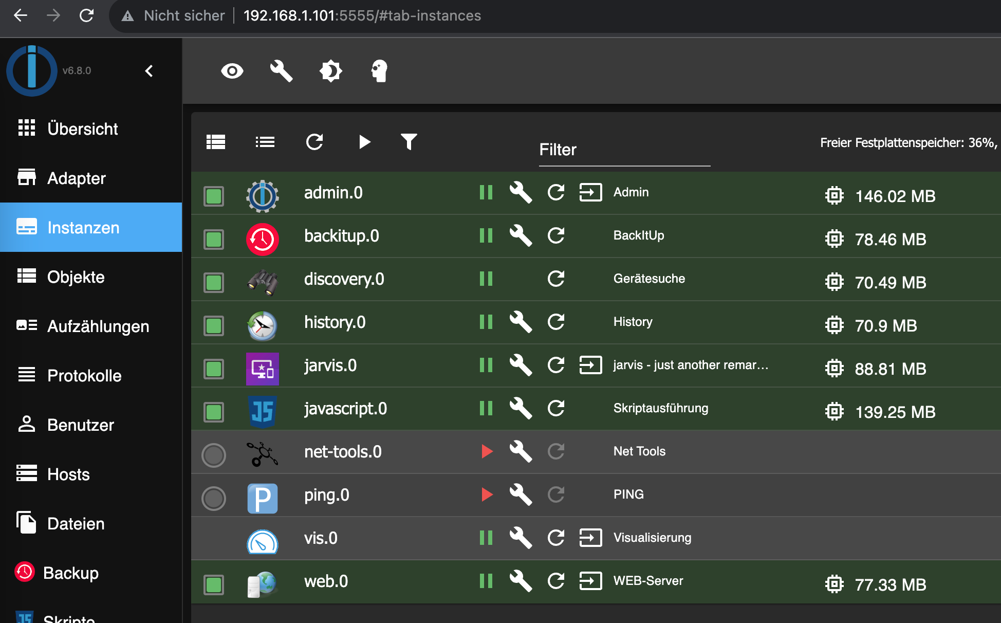Click the reload instances icon in the toolbar
The height and width of the screenshot is (623, 1001).
pos(314,142)
